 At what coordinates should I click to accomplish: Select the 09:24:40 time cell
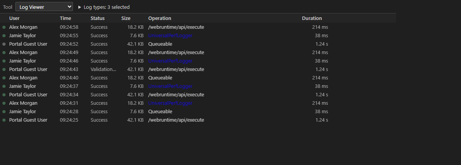(69, 78)
